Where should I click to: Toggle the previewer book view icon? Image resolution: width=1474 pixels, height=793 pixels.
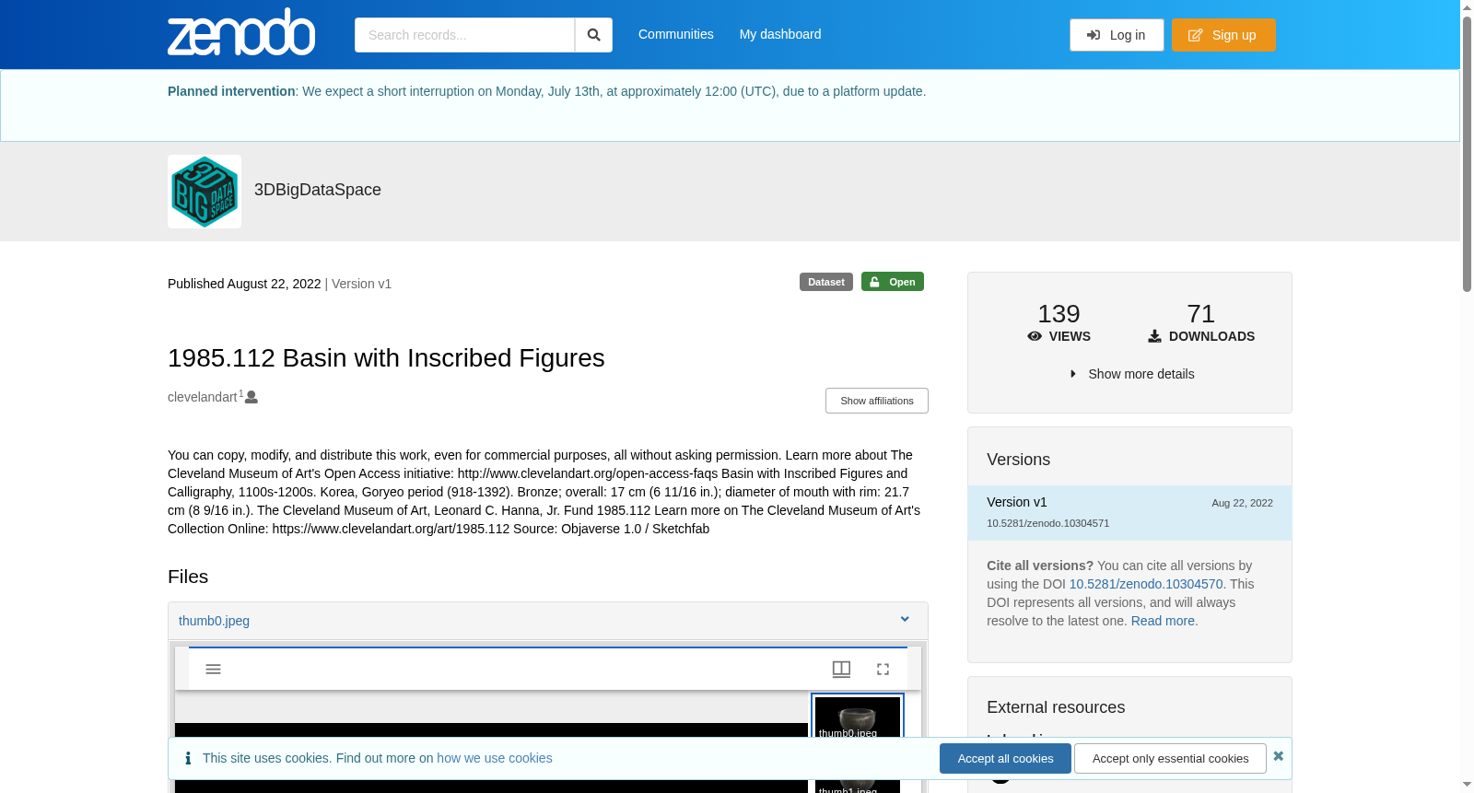click(x=841, y=669)
